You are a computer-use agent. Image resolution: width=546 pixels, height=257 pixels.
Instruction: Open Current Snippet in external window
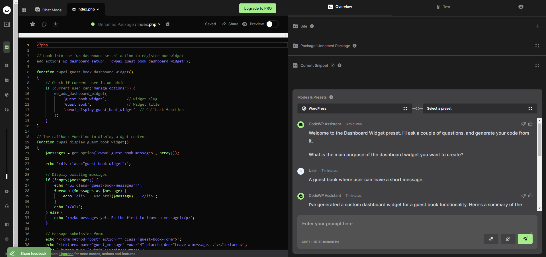pyautogui.click(x=333, y=65)
